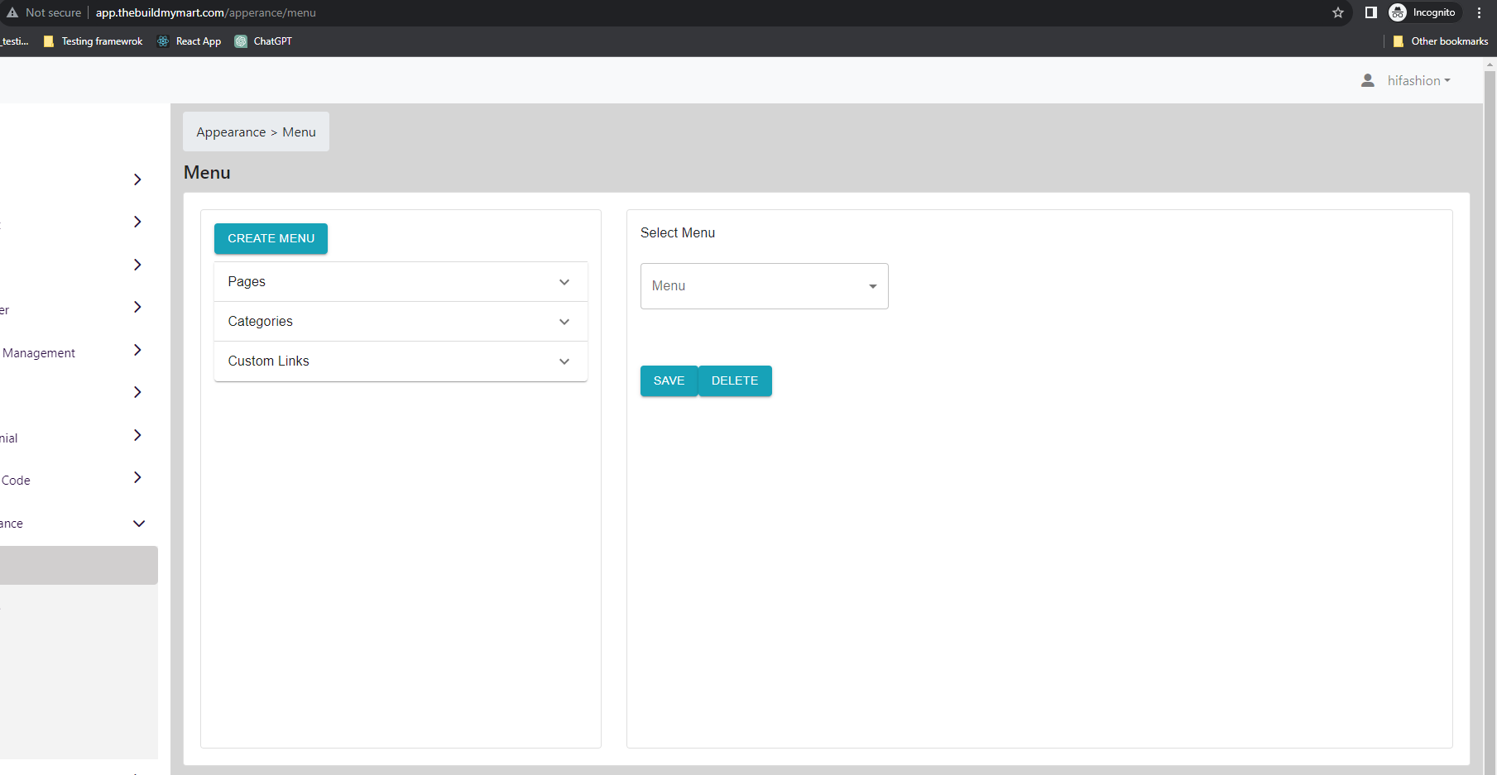Viewport: 1497px width, 775px height.
Task: Expand the Custom Links accordion chevron
Action: (564, 361)
